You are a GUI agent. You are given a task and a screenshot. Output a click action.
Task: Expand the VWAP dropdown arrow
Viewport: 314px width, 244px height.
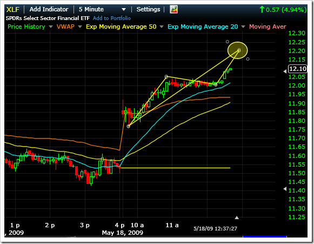coord(80,27)
